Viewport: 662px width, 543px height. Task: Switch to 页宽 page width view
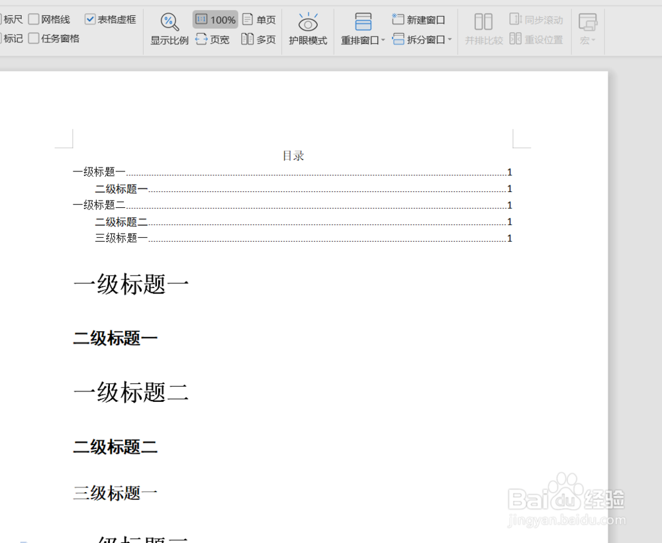point(213,39)
